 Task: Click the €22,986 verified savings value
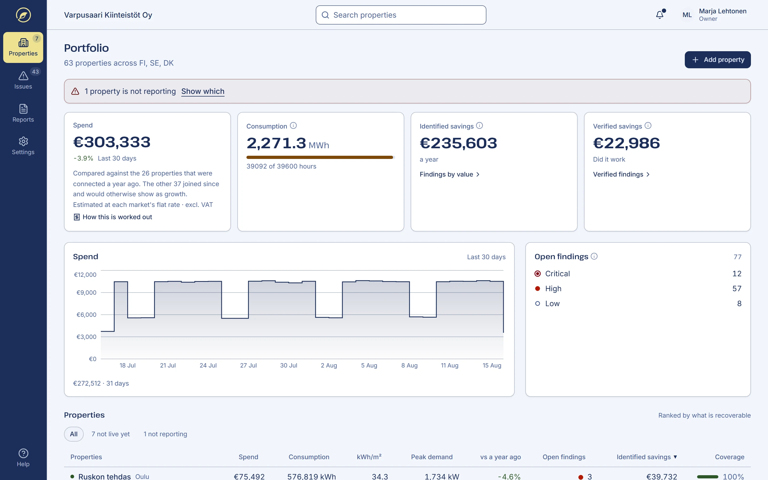(626, 143)
